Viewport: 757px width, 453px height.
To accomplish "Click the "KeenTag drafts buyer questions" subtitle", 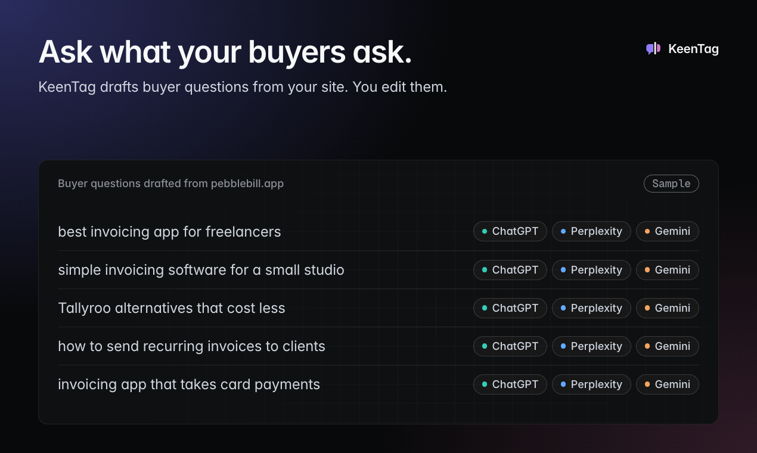I will (x=243, y=87).
